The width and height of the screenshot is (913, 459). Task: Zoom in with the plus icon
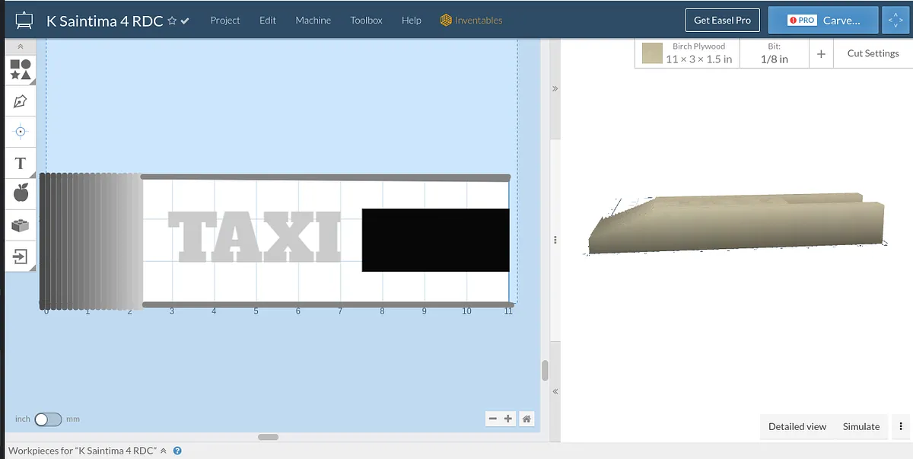pyautogui.click(x=508, y=419)
